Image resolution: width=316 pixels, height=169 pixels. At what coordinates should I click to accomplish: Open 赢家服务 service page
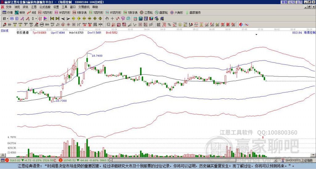(x=193, y=12)
